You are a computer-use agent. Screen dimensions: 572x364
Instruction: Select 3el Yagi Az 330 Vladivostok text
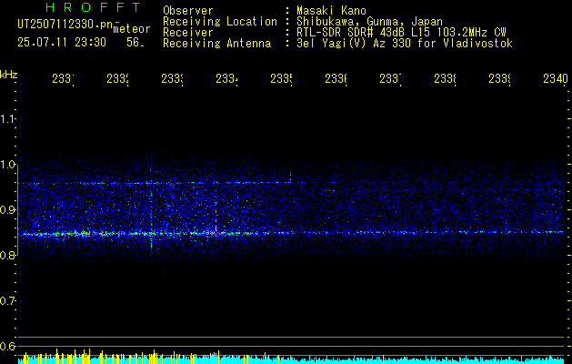coord(405,44)
